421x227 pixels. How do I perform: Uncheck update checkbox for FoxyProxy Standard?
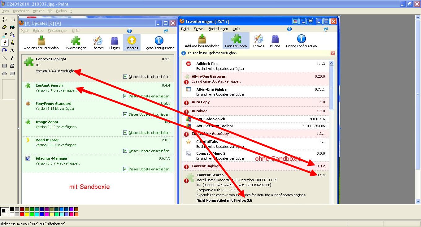125,114
